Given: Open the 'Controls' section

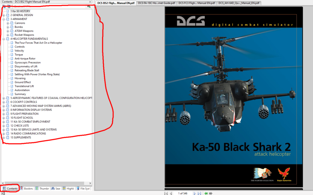Looking at the screenshot, I should [x=19, y=47].
